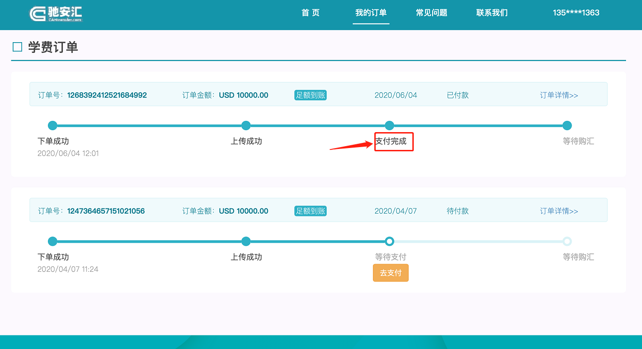Open 订单详情 for the second order
The height and width of the screenshot is (349, 642).
(x=559, y=211)
